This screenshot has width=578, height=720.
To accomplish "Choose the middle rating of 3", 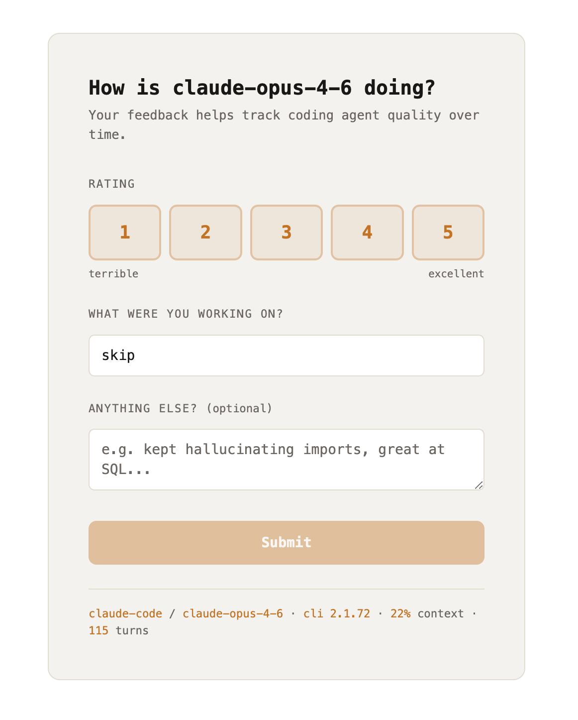I will (286, 232).
